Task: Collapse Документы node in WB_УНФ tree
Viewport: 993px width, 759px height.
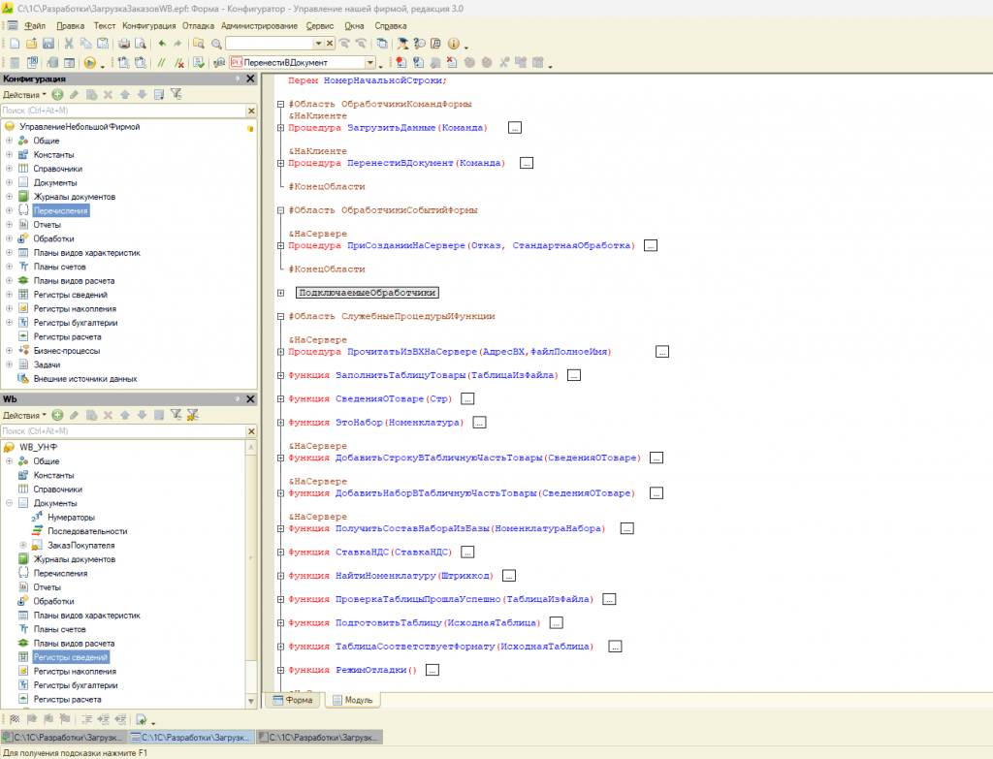Action: (x=9, y=503)
